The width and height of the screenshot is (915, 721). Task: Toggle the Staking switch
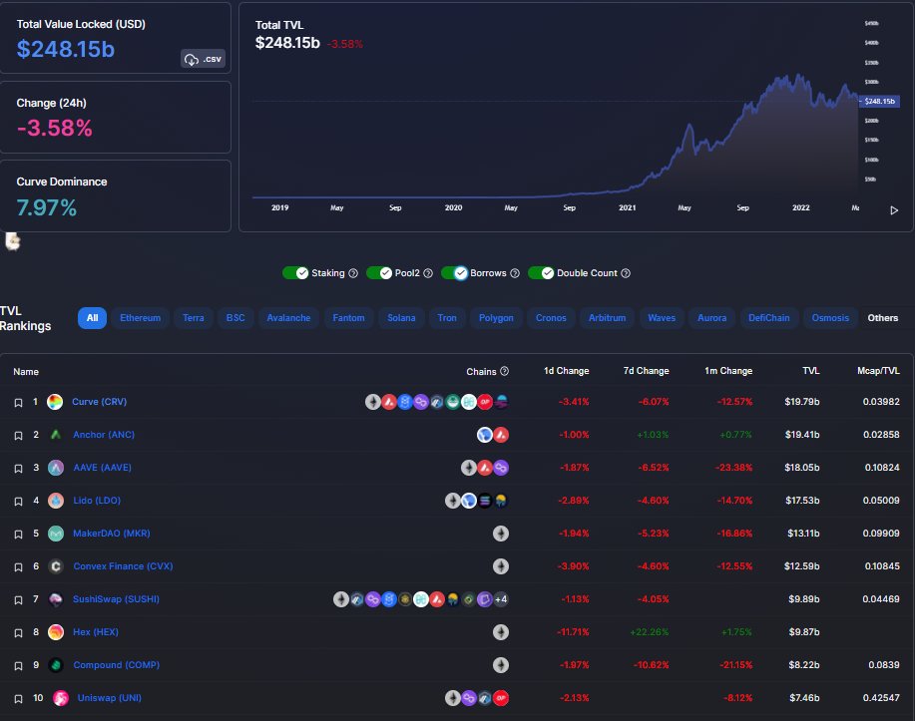295,273
